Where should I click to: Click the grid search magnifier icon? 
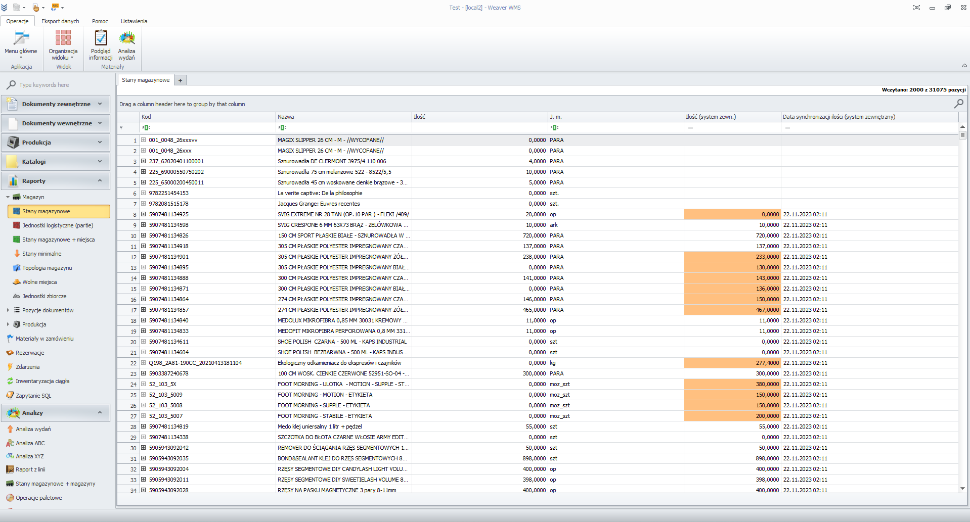coord(958,104)
